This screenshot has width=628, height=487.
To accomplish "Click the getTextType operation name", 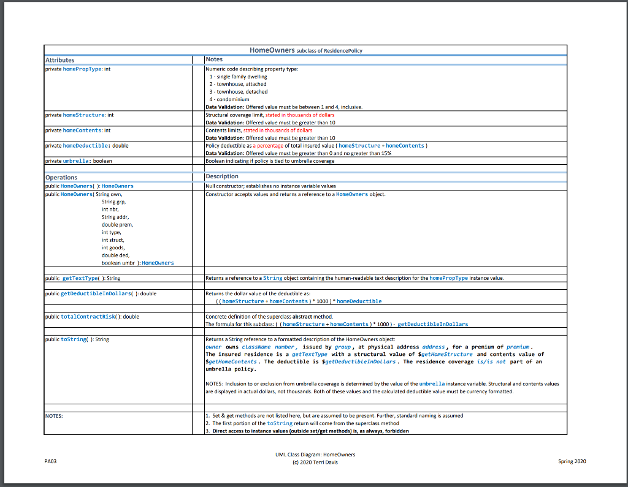I will (x=78, y=277).
